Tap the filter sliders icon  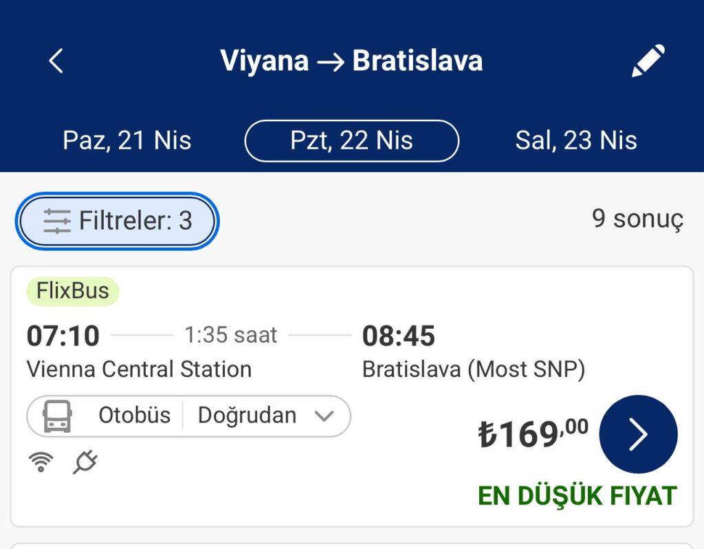click(57, 221)
